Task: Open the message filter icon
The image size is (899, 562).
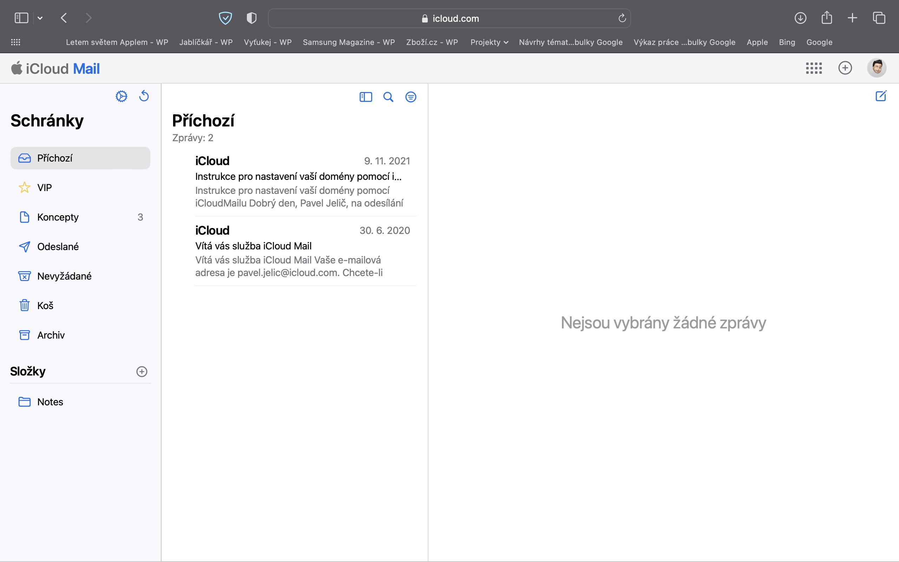Action: coord(411,97)
